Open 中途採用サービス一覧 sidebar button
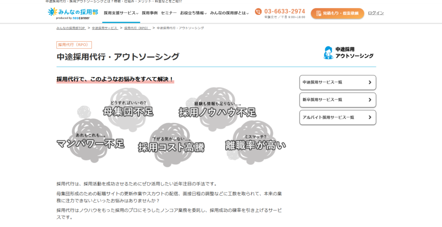 [x=338, y=82]
